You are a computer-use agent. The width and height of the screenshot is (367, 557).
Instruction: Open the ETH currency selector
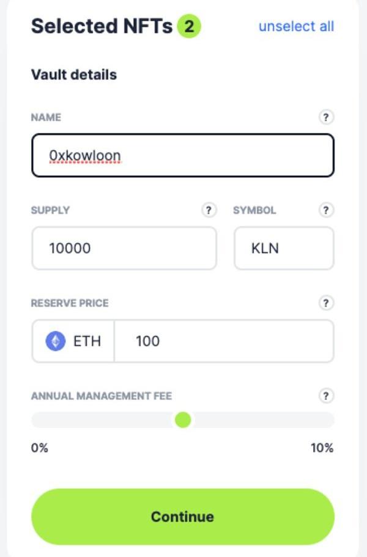point(73,341)
